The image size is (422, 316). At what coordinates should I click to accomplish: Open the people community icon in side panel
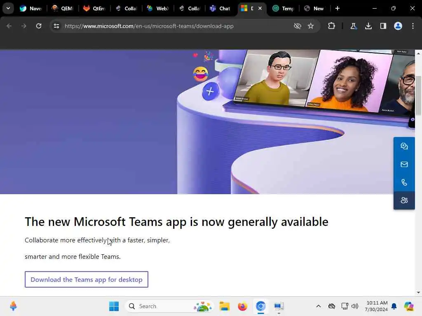(404, 200)
